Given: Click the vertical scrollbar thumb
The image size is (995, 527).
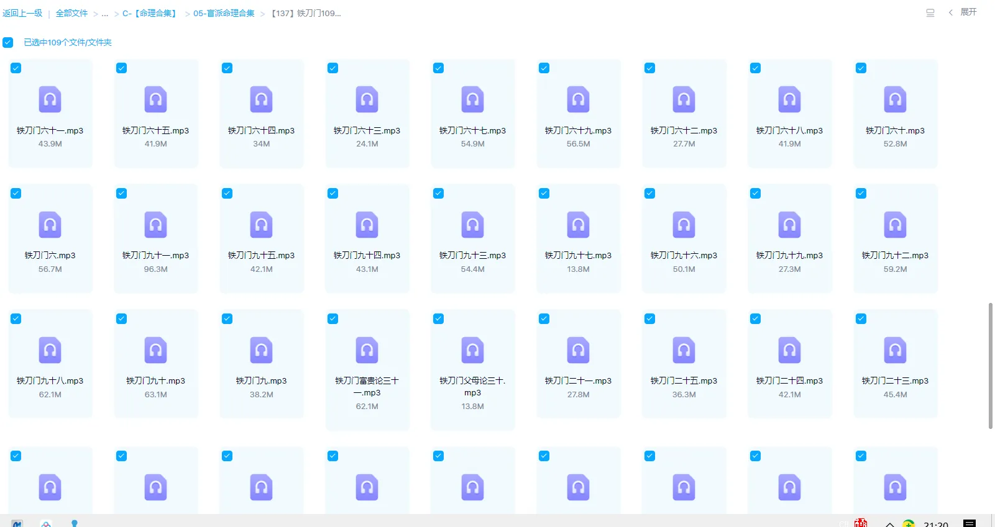Looking at the screenshot, I should point(991,366).
